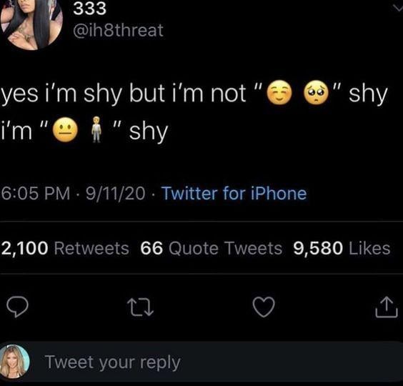Tap the standing person emoji in tweet
The image size is (403, 386).
(96, 129)
